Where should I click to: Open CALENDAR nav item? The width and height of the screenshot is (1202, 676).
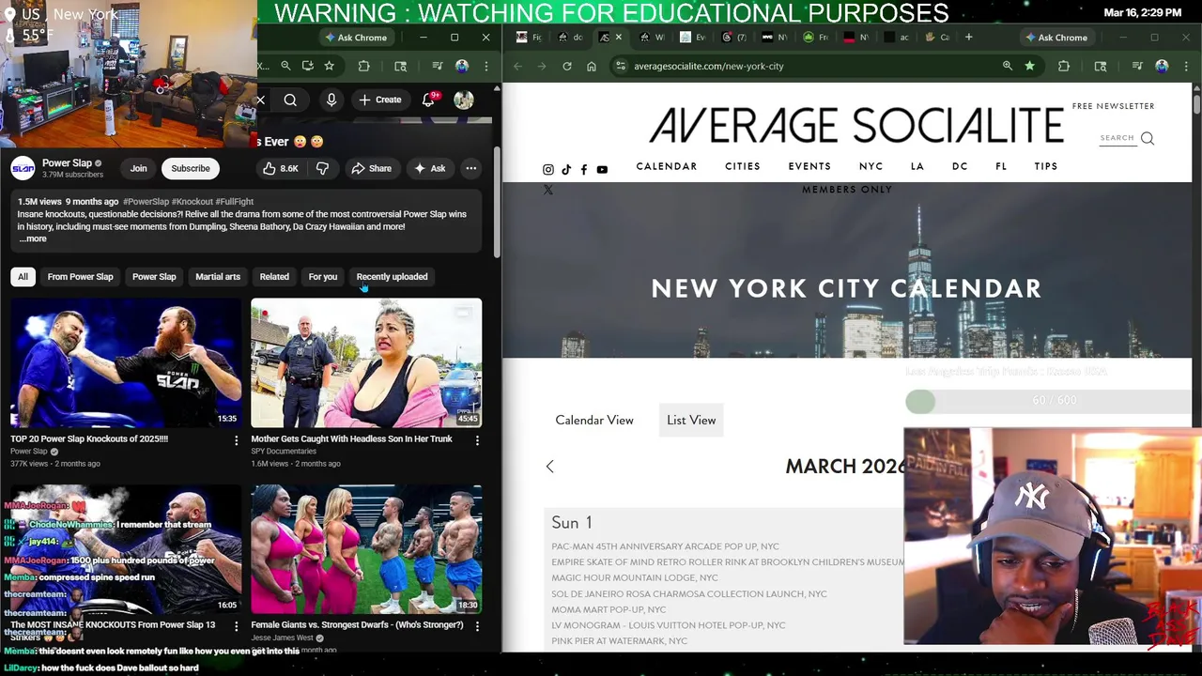pos(667,166)
